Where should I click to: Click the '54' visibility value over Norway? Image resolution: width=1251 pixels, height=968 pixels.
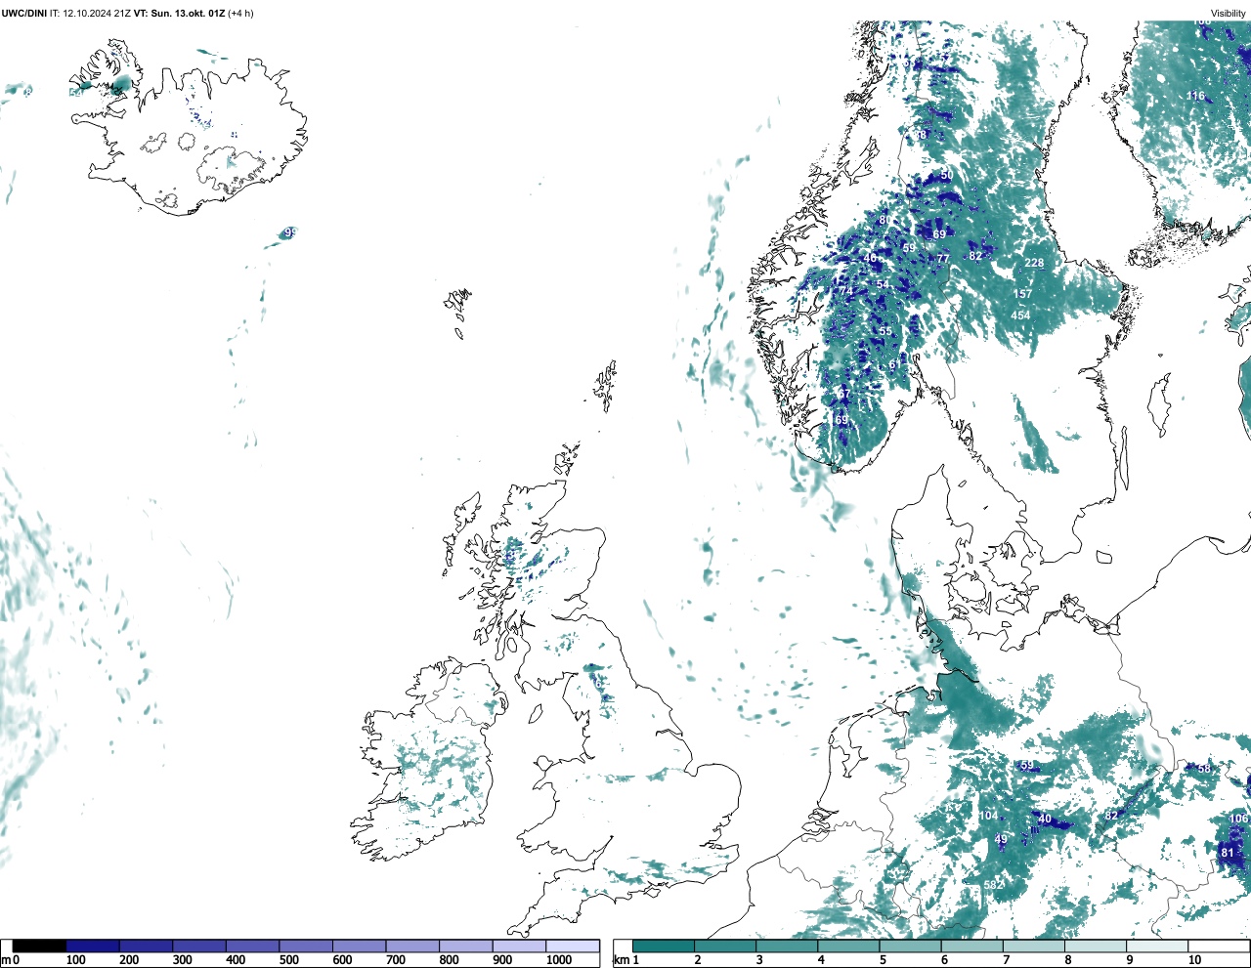pos(883,285)
